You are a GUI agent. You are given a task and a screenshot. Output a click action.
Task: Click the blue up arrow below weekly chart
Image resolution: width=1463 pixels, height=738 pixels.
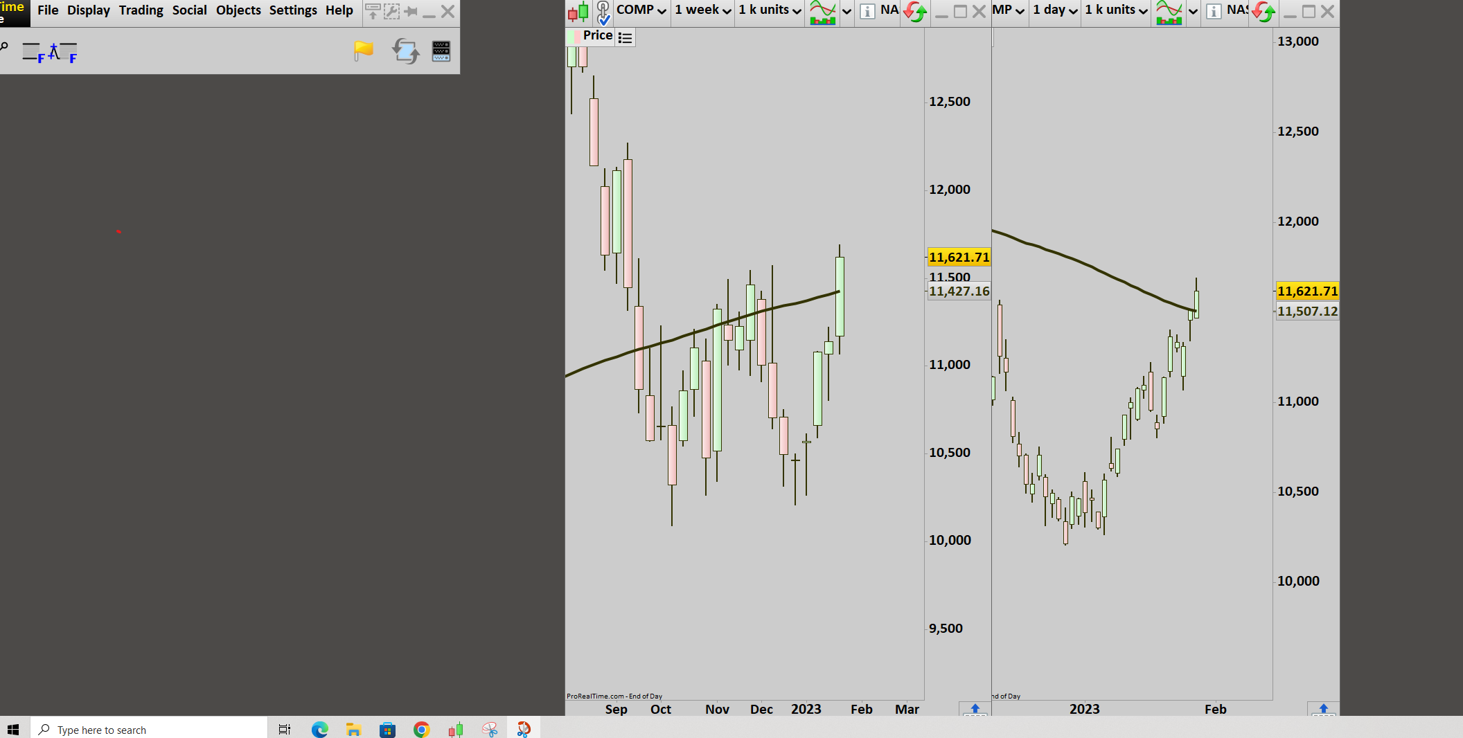975,709
